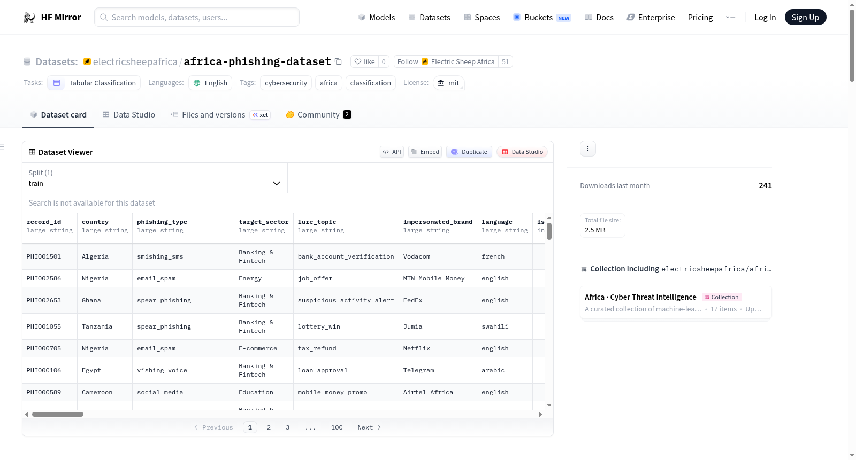Click the classification tag

tap(371, 83)
